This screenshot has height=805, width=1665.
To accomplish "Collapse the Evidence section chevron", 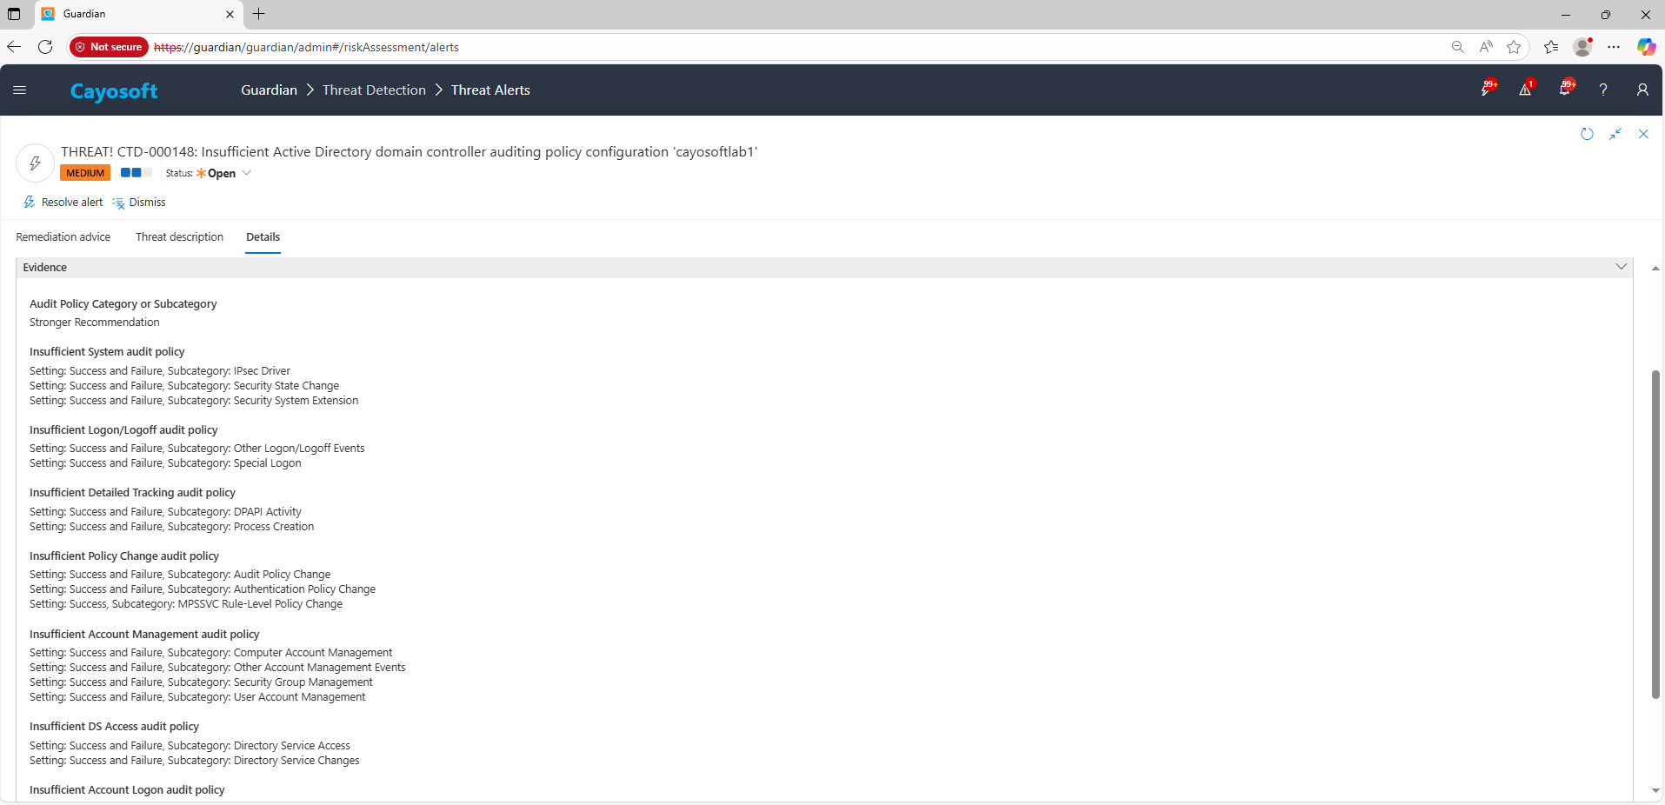I will click(1621, 267).
